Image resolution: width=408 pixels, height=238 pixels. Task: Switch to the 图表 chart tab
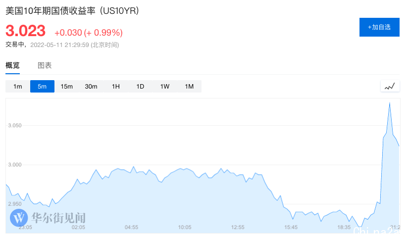[45, 65]
